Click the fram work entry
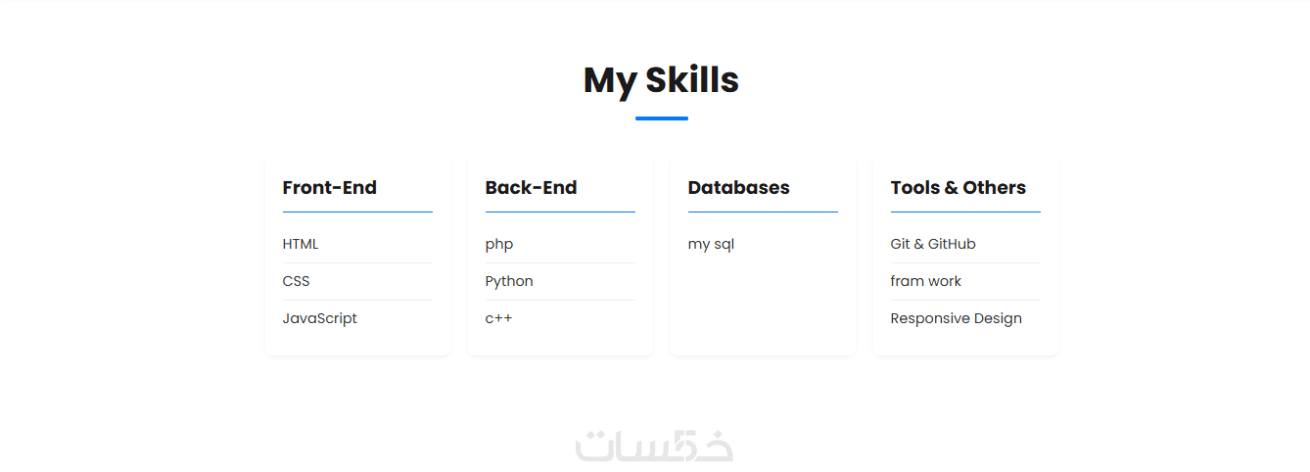Screen dimensions: 1310x472 [x=925, y=281]
